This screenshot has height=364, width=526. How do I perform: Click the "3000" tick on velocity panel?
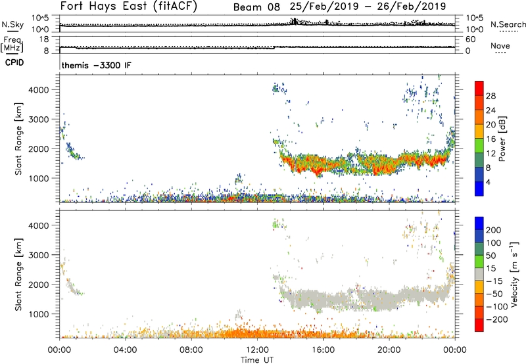[x=39, y=255]
